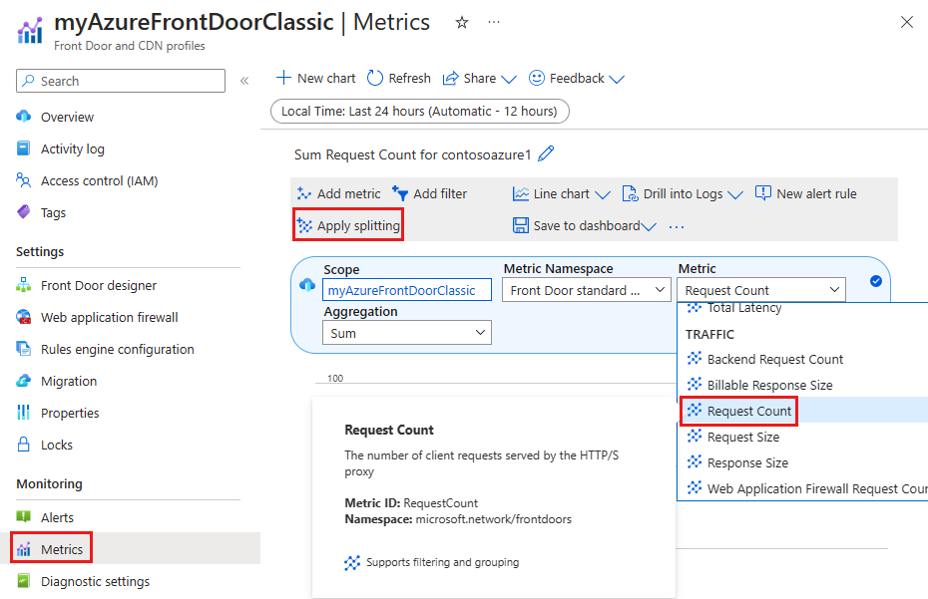Go to Diagnostic settings

click(x=95, y=581)
